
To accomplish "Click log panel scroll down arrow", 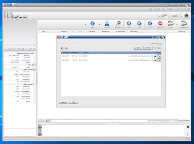I will [40, 134].
